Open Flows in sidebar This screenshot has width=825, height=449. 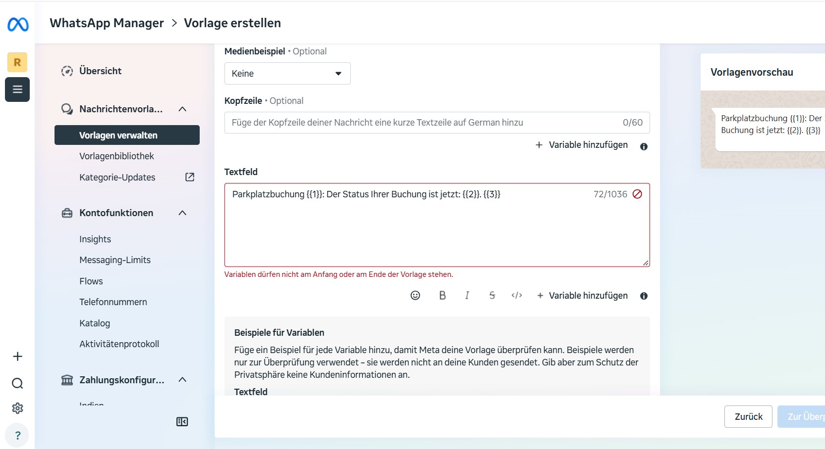click(91, 281)
